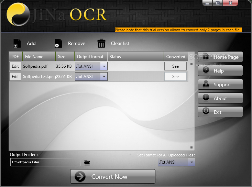This screenshot has width=252, height=187.
Task: Click the Add file icon
Action: (x=17, y=43)
